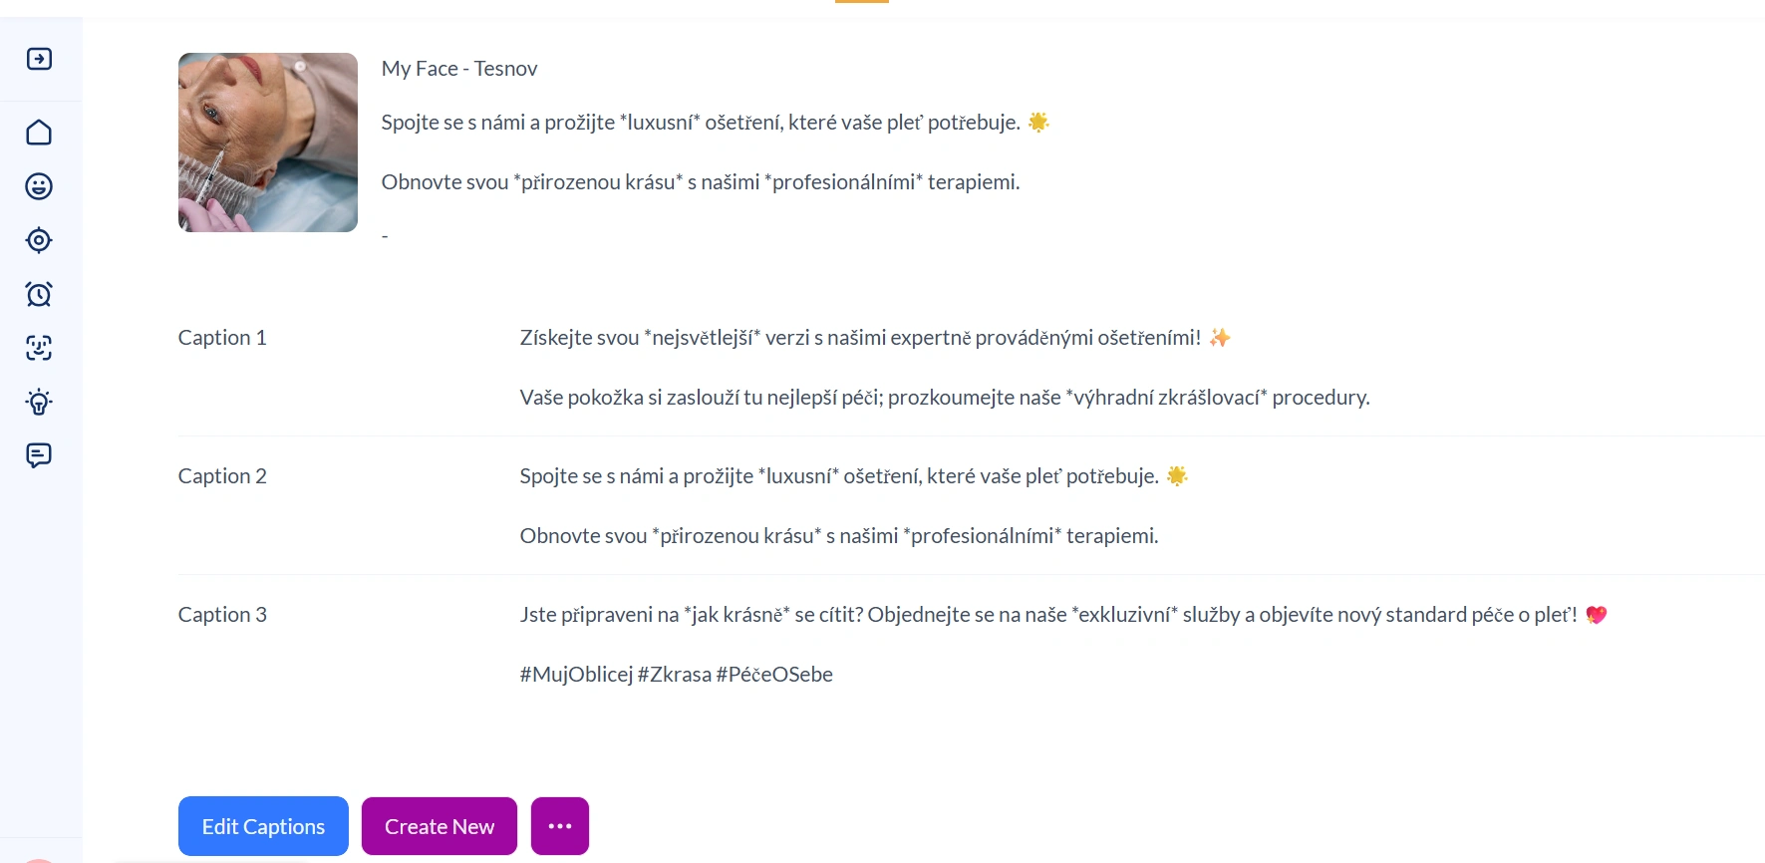Screen dimensions: 1765x863
Task: Open the three-dots more options menu
Action: click(560, 826)
